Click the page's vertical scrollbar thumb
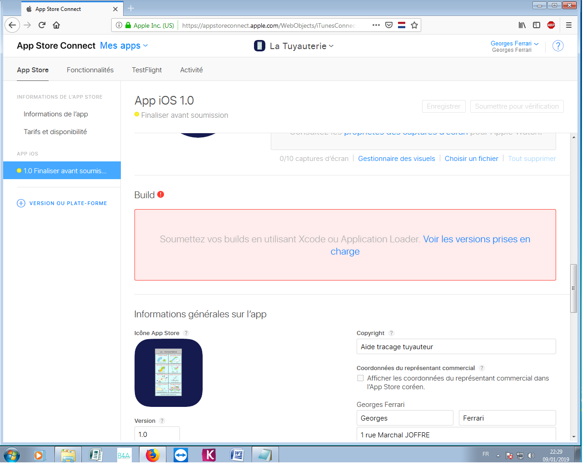This screenshot has width=587, height=471. [x=573, y=288]
